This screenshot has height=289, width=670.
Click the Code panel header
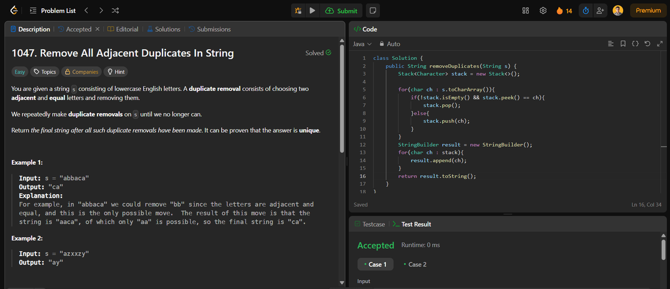(x=366, y=29)
